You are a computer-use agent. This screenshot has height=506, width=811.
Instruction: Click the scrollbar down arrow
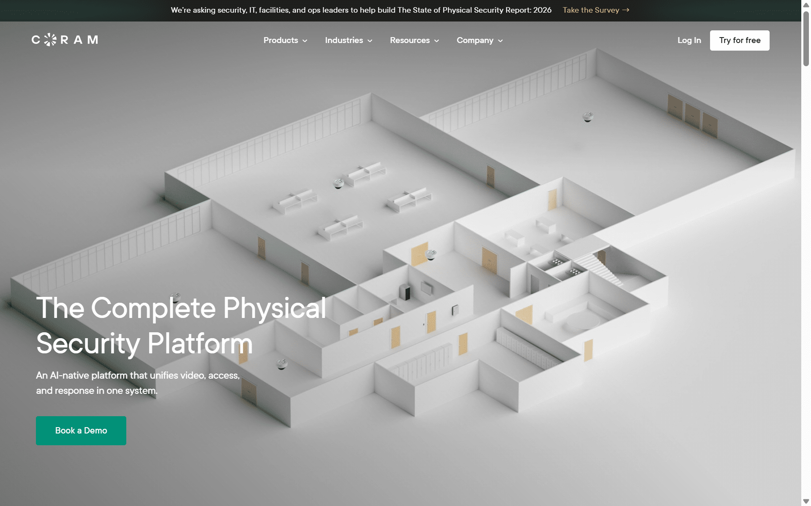click(x=806, y=501)
